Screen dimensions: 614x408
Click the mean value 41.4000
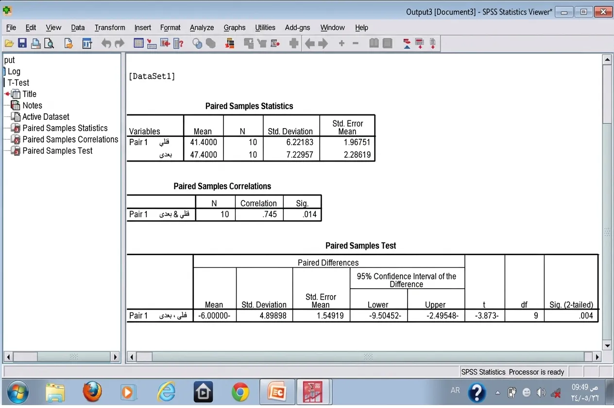click(x=204, y=142)
